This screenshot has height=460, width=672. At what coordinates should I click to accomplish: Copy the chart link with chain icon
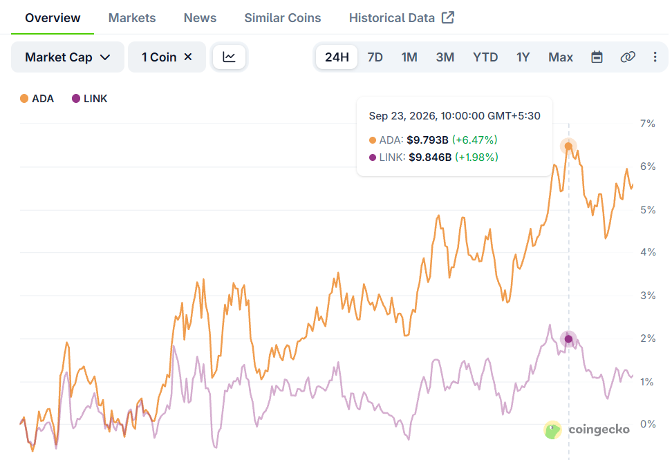(628, 57)
